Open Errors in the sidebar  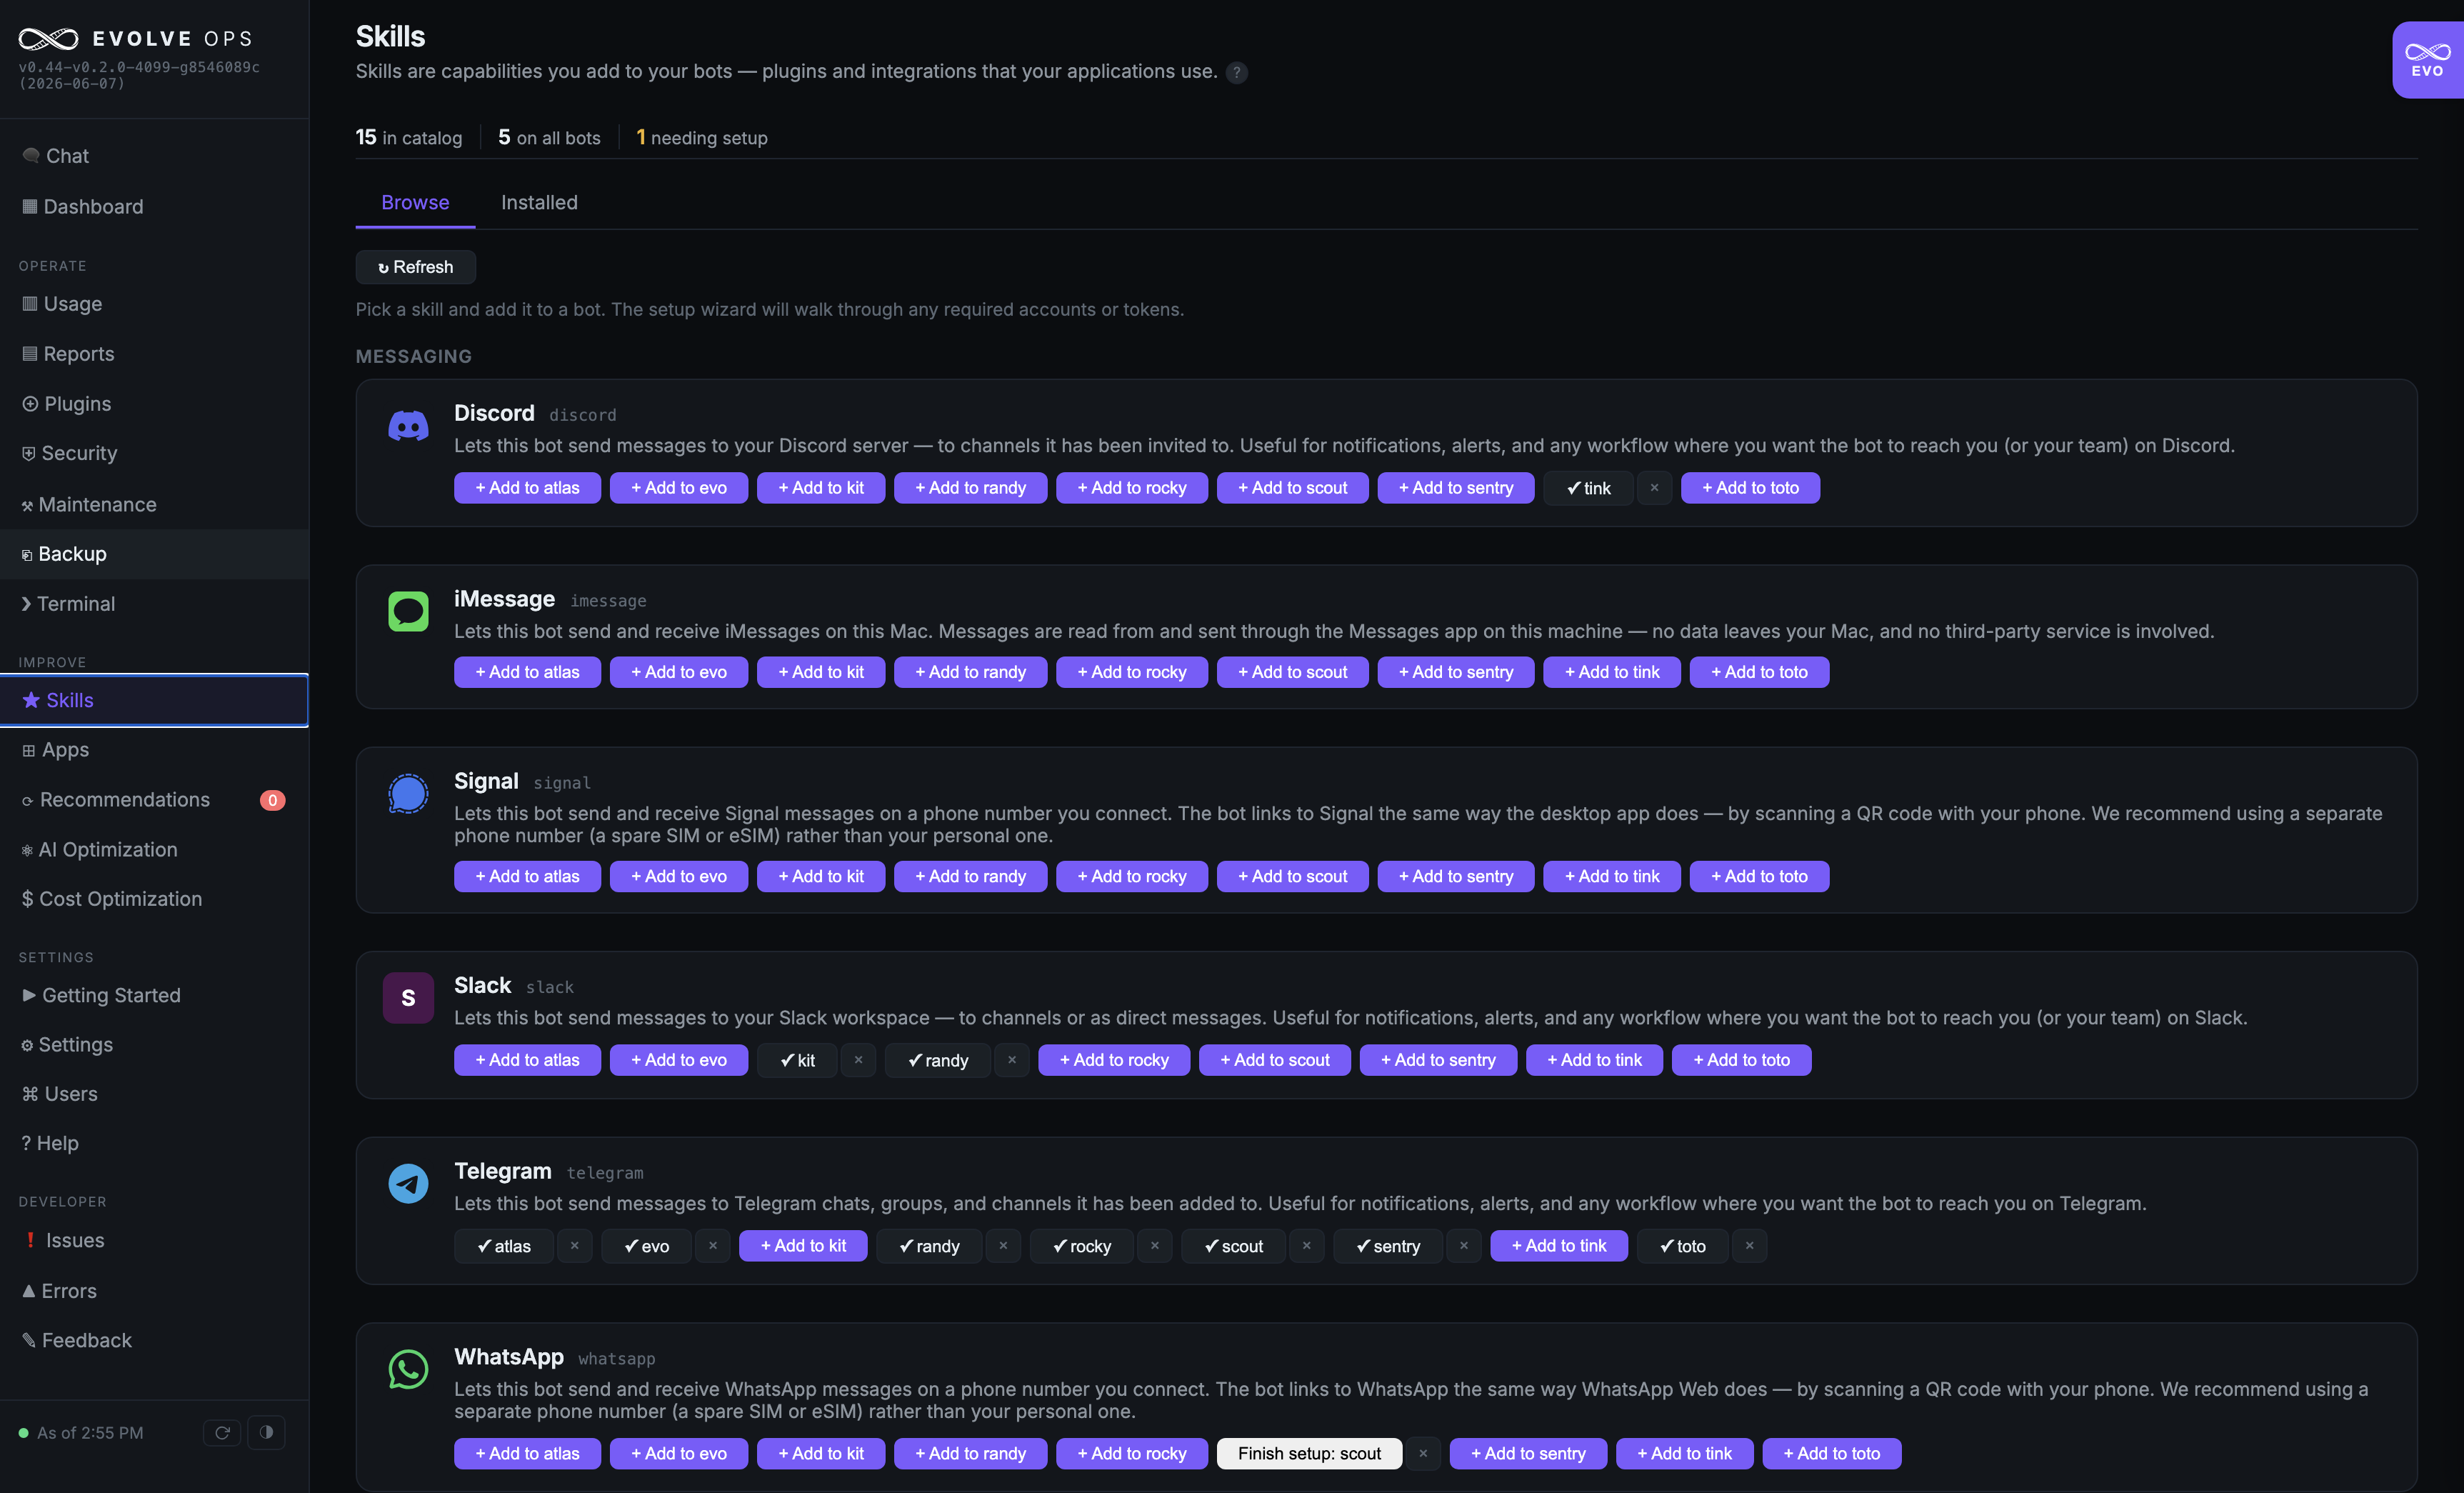click(154, 1291)
